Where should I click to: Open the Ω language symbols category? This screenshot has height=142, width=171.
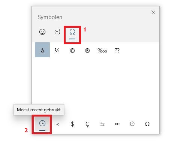[147, 124]
